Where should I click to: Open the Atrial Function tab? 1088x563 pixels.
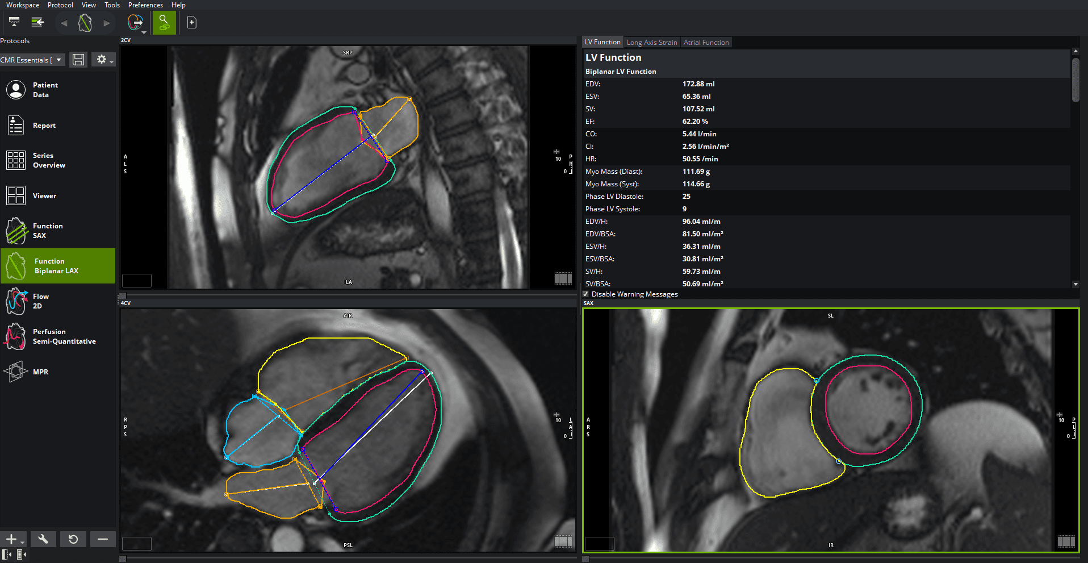(706, 42)
